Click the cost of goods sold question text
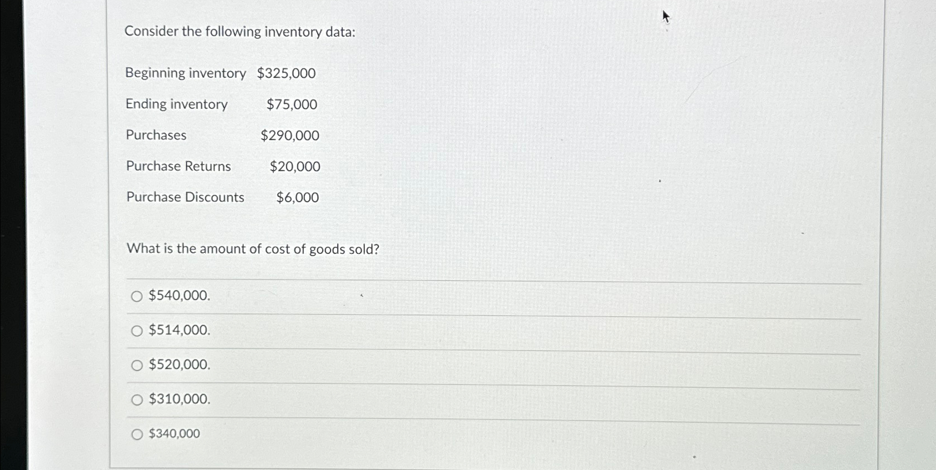The image size is (936, 470). click(x=253, y=249)
